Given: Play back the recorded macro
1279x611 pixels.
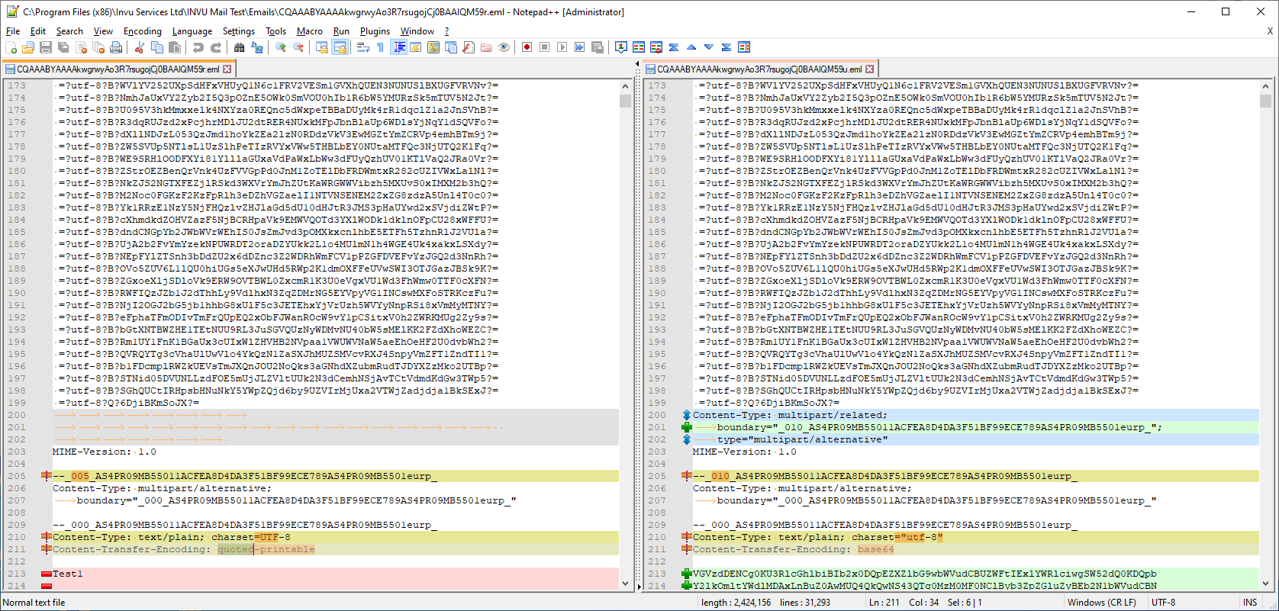Looking at the screenshot, I should coord(562,47).
